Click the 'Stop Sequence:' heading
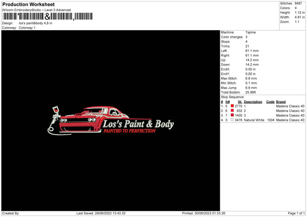This screenshot has width=307, height=217. coord(233,97)
